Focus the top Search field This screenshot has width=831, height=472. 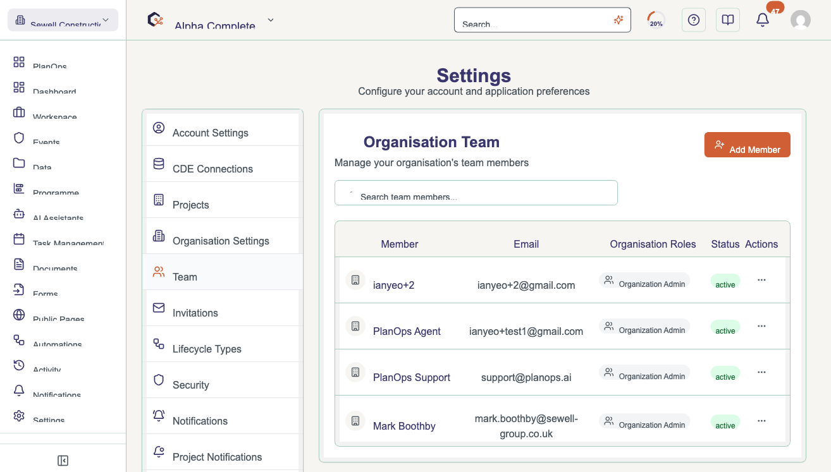[542, 20]
